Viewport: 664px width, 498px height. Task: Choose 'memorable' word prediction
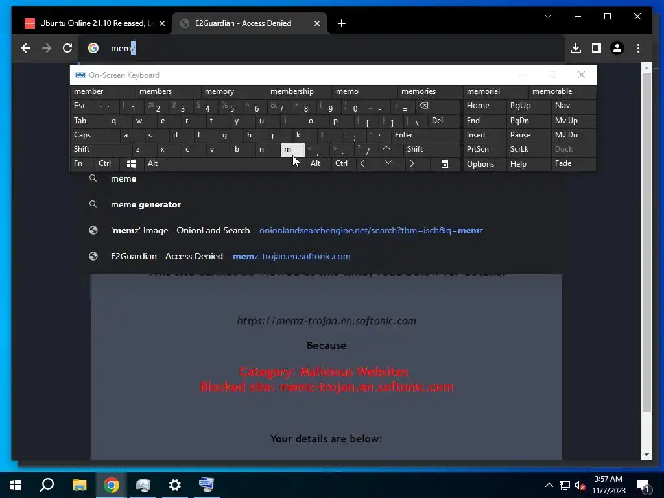(562, 91)
